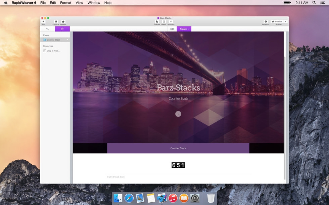Click the 9:41 AM clock
Screen dimensions: 329x205
point(302,3)
